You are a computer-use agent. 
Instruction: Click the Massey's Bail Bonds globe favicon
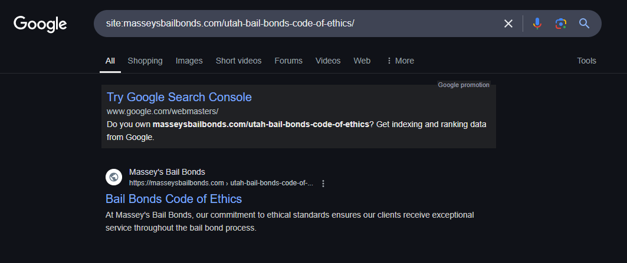click(x=114, y=177)
